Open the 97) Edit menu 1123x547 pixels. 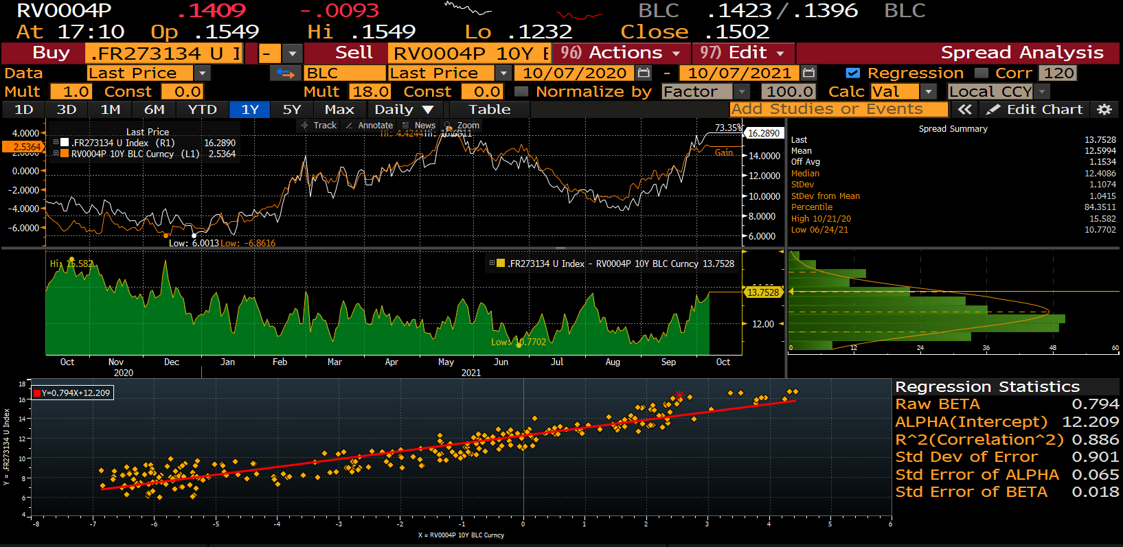(742, 53)
